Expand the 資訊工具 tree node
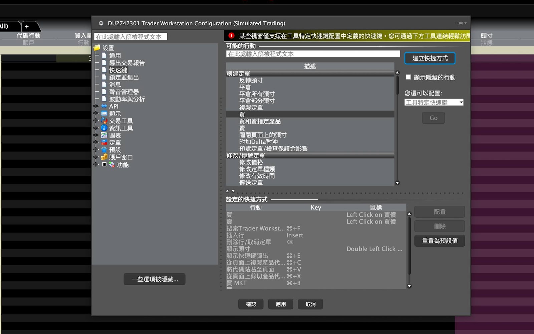Screen dimensions: 534x334 coord(96,128)
